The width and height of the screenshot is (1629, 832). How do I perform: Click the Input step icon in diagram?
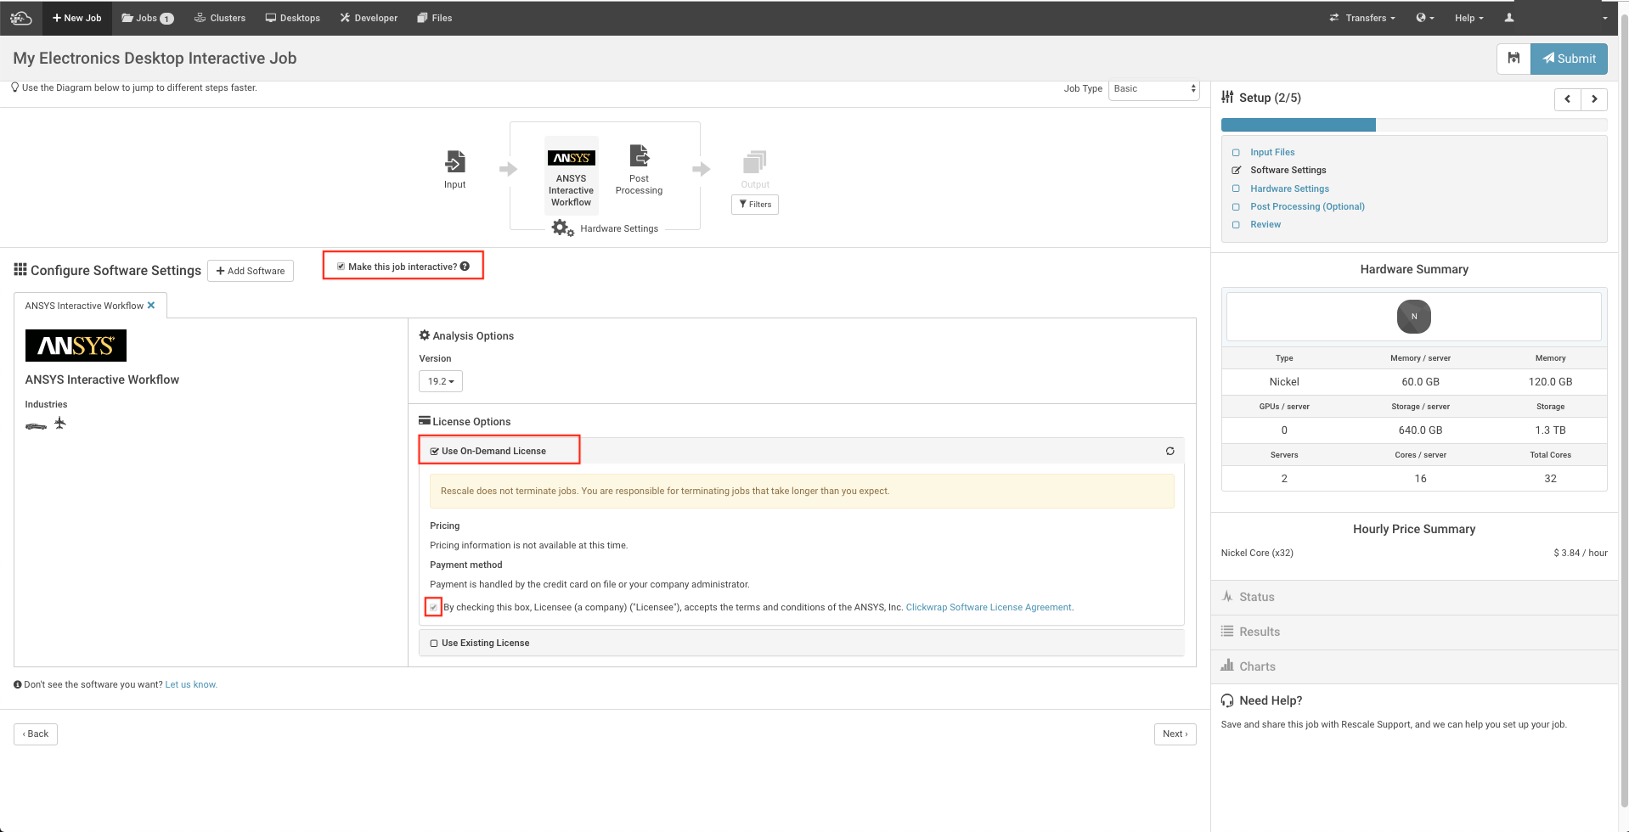click(x=454, y=161)
